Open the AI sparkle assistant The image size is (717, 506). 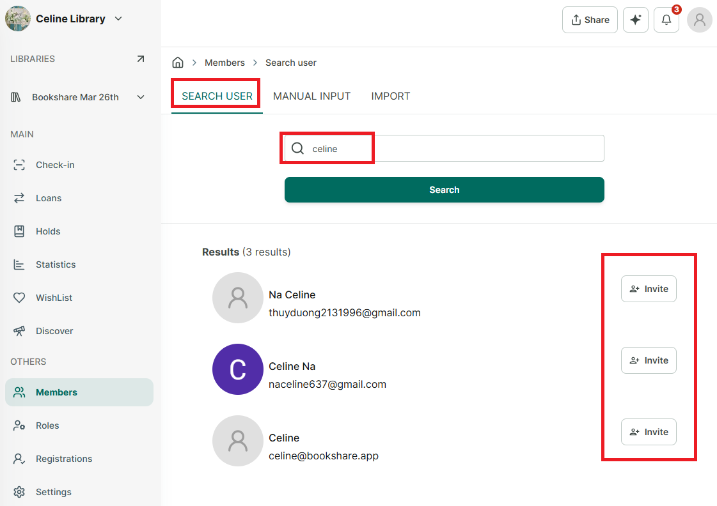coord(636,20)
